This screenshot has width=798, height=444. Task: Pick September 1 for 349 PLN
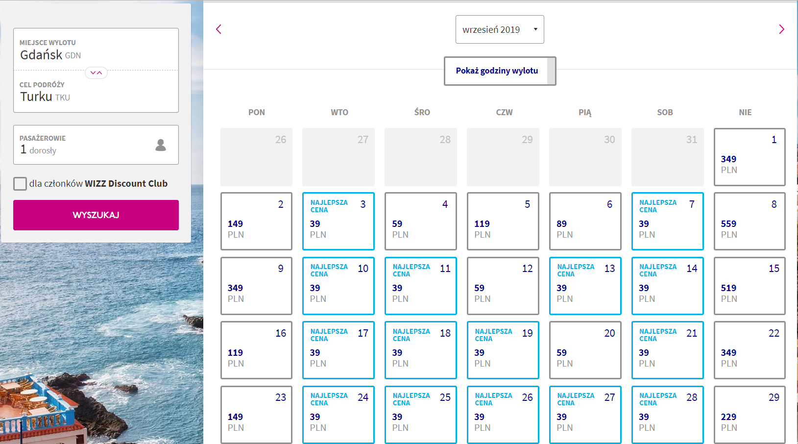[x=750, y=157]
